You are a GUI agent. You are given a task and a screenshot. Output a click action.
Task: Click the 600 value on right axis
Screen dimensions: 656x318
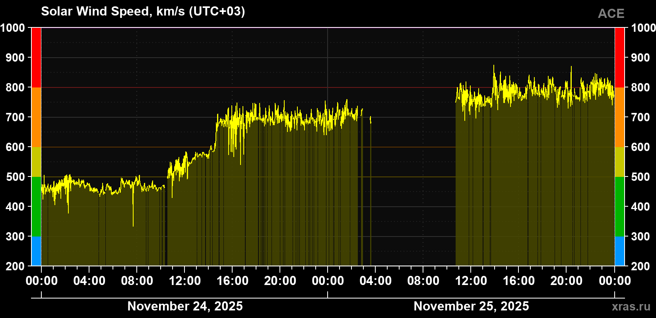point(640,147)
